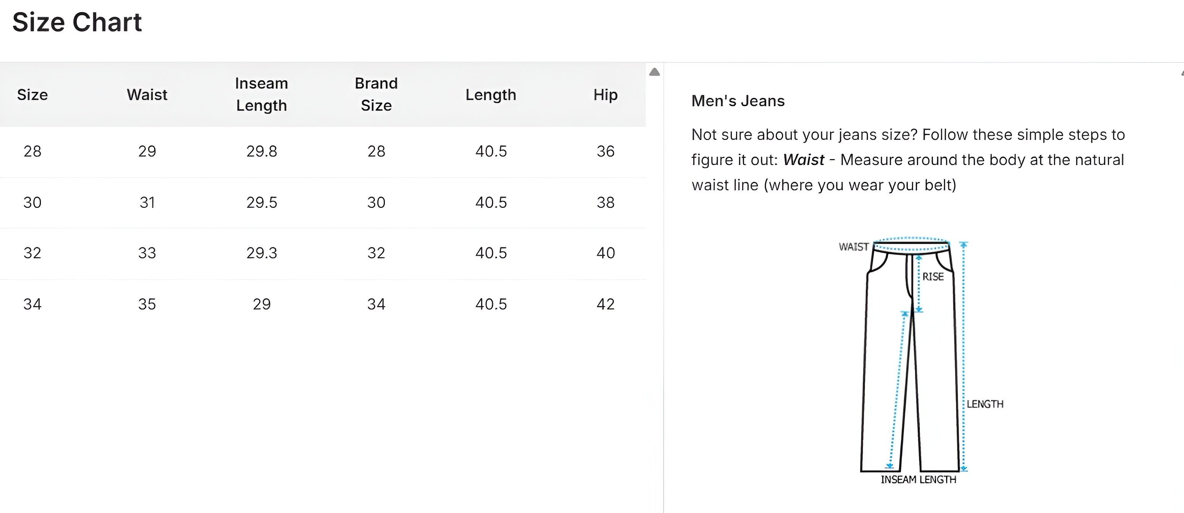The width and height of the screenshot is (1184, 513).
Task: Click the hip value 42
Action: pos(605,304)
